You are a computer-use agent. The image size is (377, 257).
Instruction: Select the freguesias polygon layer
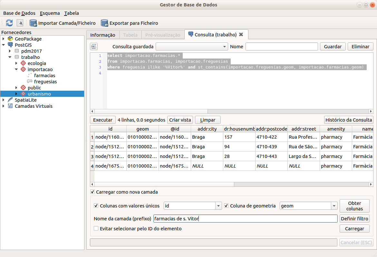tap(45, 82)
